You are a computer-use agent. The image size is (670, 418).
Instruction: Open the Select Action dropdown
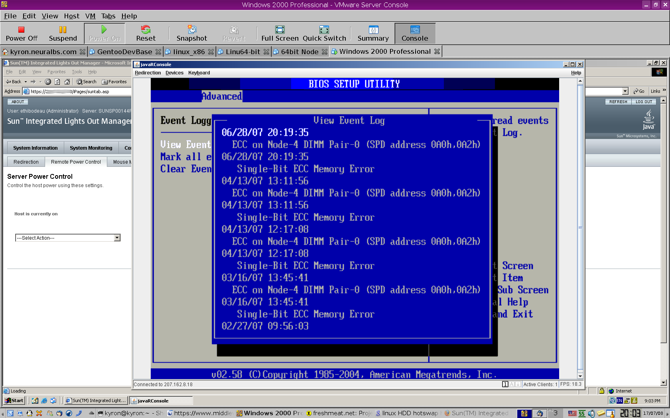pyautogui.click(x=117, y=238)
